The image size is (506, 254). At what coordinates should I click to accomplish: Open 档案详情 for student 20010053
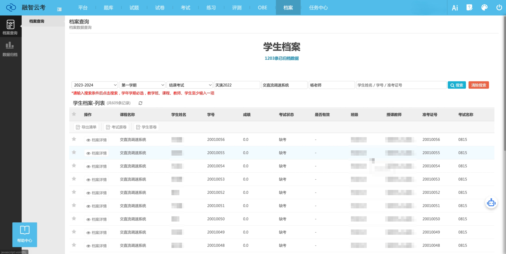[97, 179]
